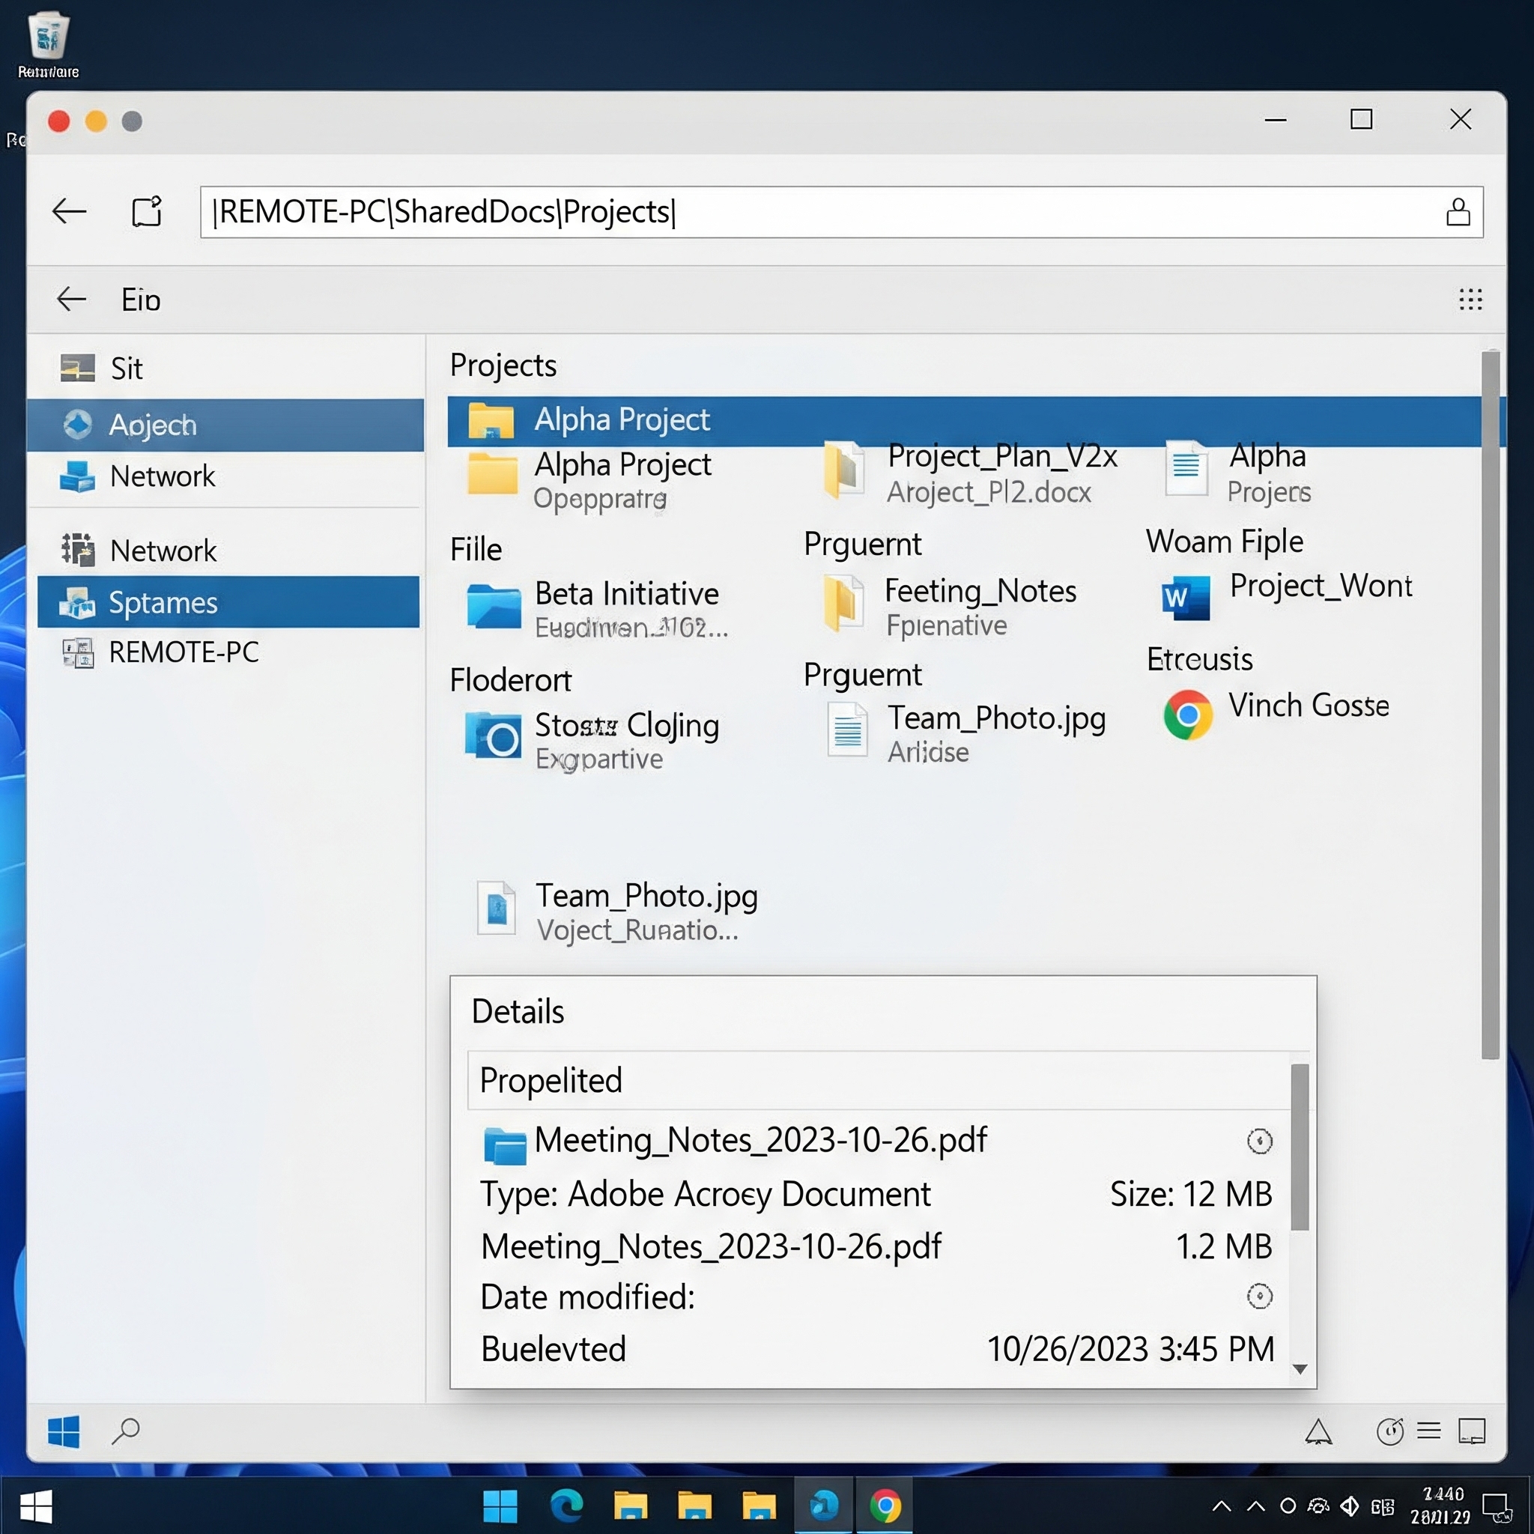Launch Google Chrome from the taskbar
This screenshot has width=1534, height=1534.
click(x=887, y=1505)
